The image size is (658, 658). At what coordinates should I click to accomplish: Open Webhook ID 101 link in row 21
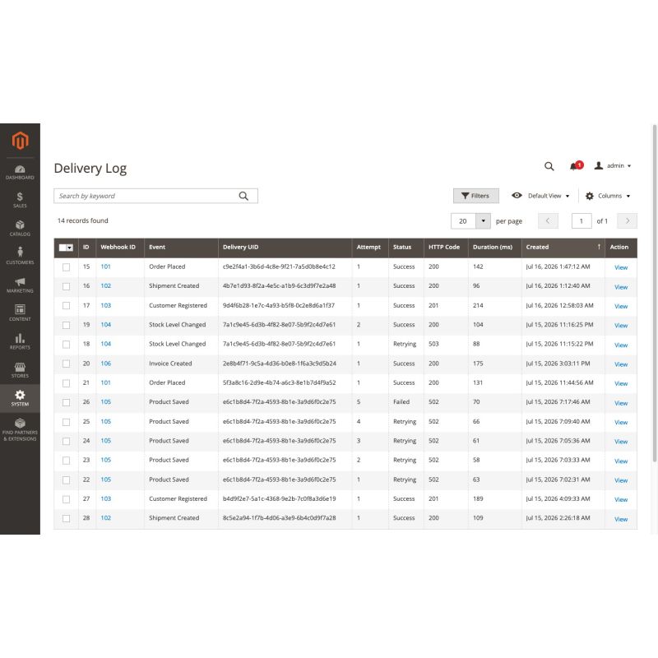pyautogui.click(x=106, y=382)
